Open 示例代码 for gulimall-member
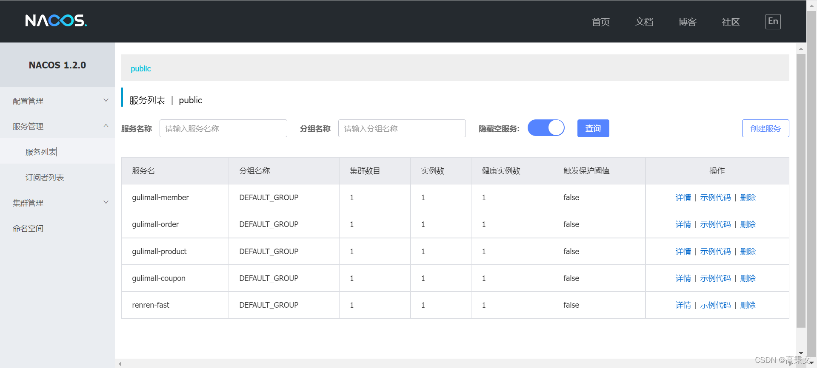Viewport: 817px width, 368px height. (x=715, y=198)
